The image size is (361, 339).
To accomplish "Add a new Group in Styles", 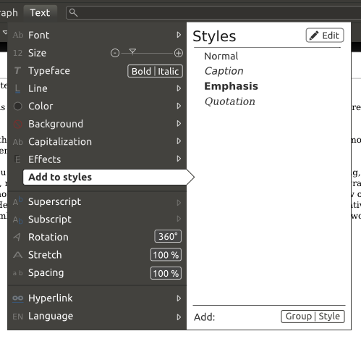I will coord(298,317).
